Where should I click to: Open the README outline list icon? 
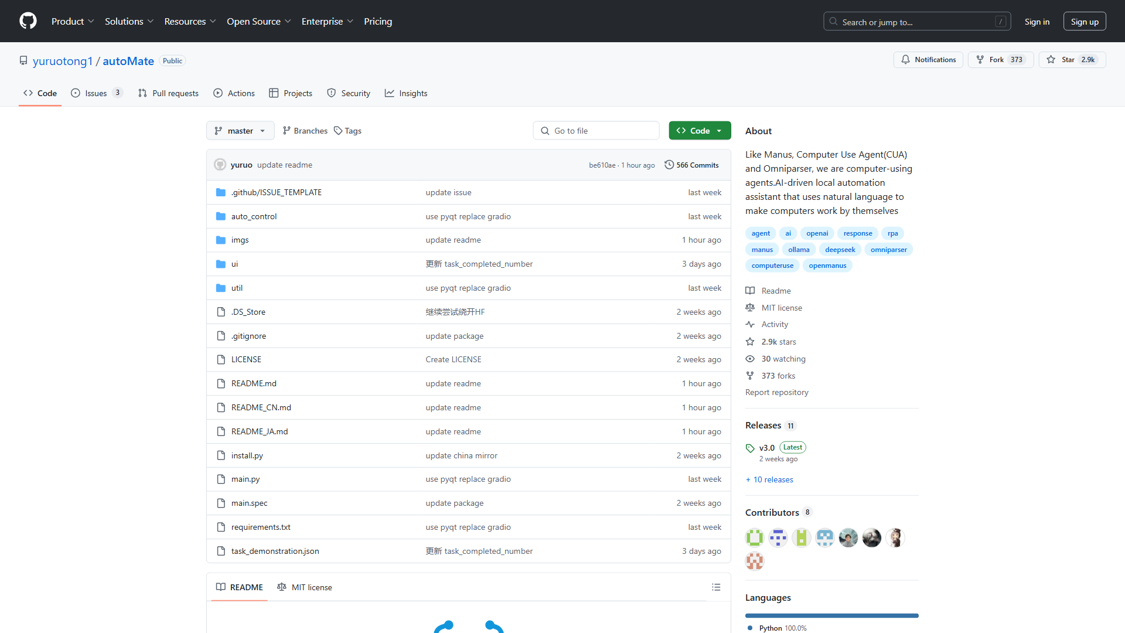point(716,587)
